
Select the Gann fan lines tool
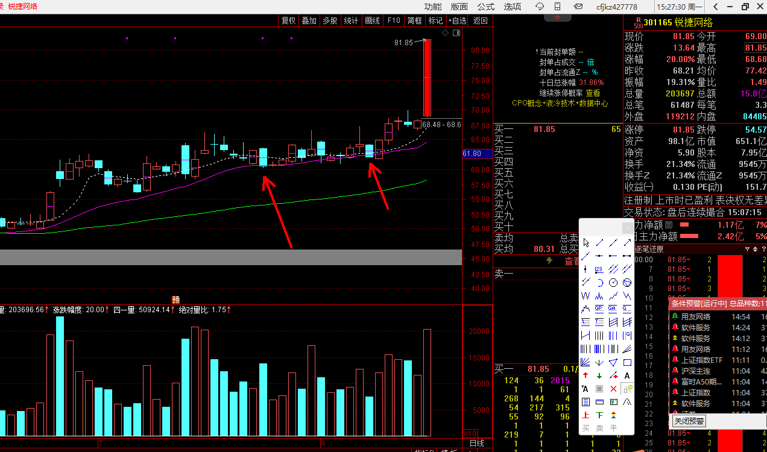[x=586, y=362]
